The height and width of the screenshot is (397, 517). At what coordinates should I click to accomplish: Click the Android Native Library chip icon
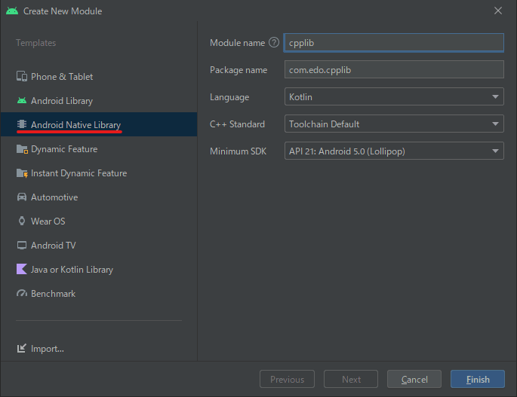(x=22, y=124)
